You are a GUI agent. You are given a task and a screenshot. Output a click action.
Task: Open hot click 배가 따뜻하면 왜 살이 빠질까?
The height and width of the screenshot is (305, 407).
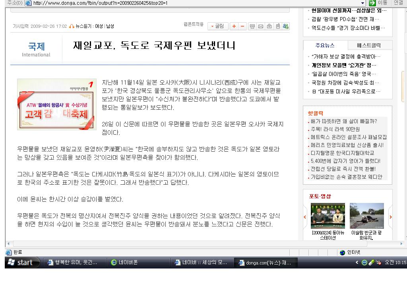[x=344, y=122]
